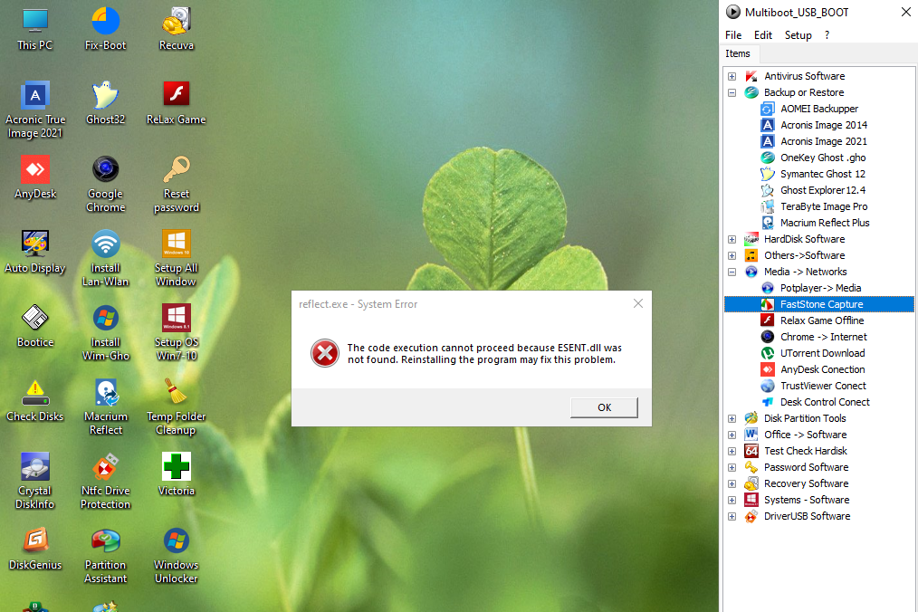Expand HardDisk Software tree node
The width and height of the screenshot is (918, 612).
[x=732, y=239]
